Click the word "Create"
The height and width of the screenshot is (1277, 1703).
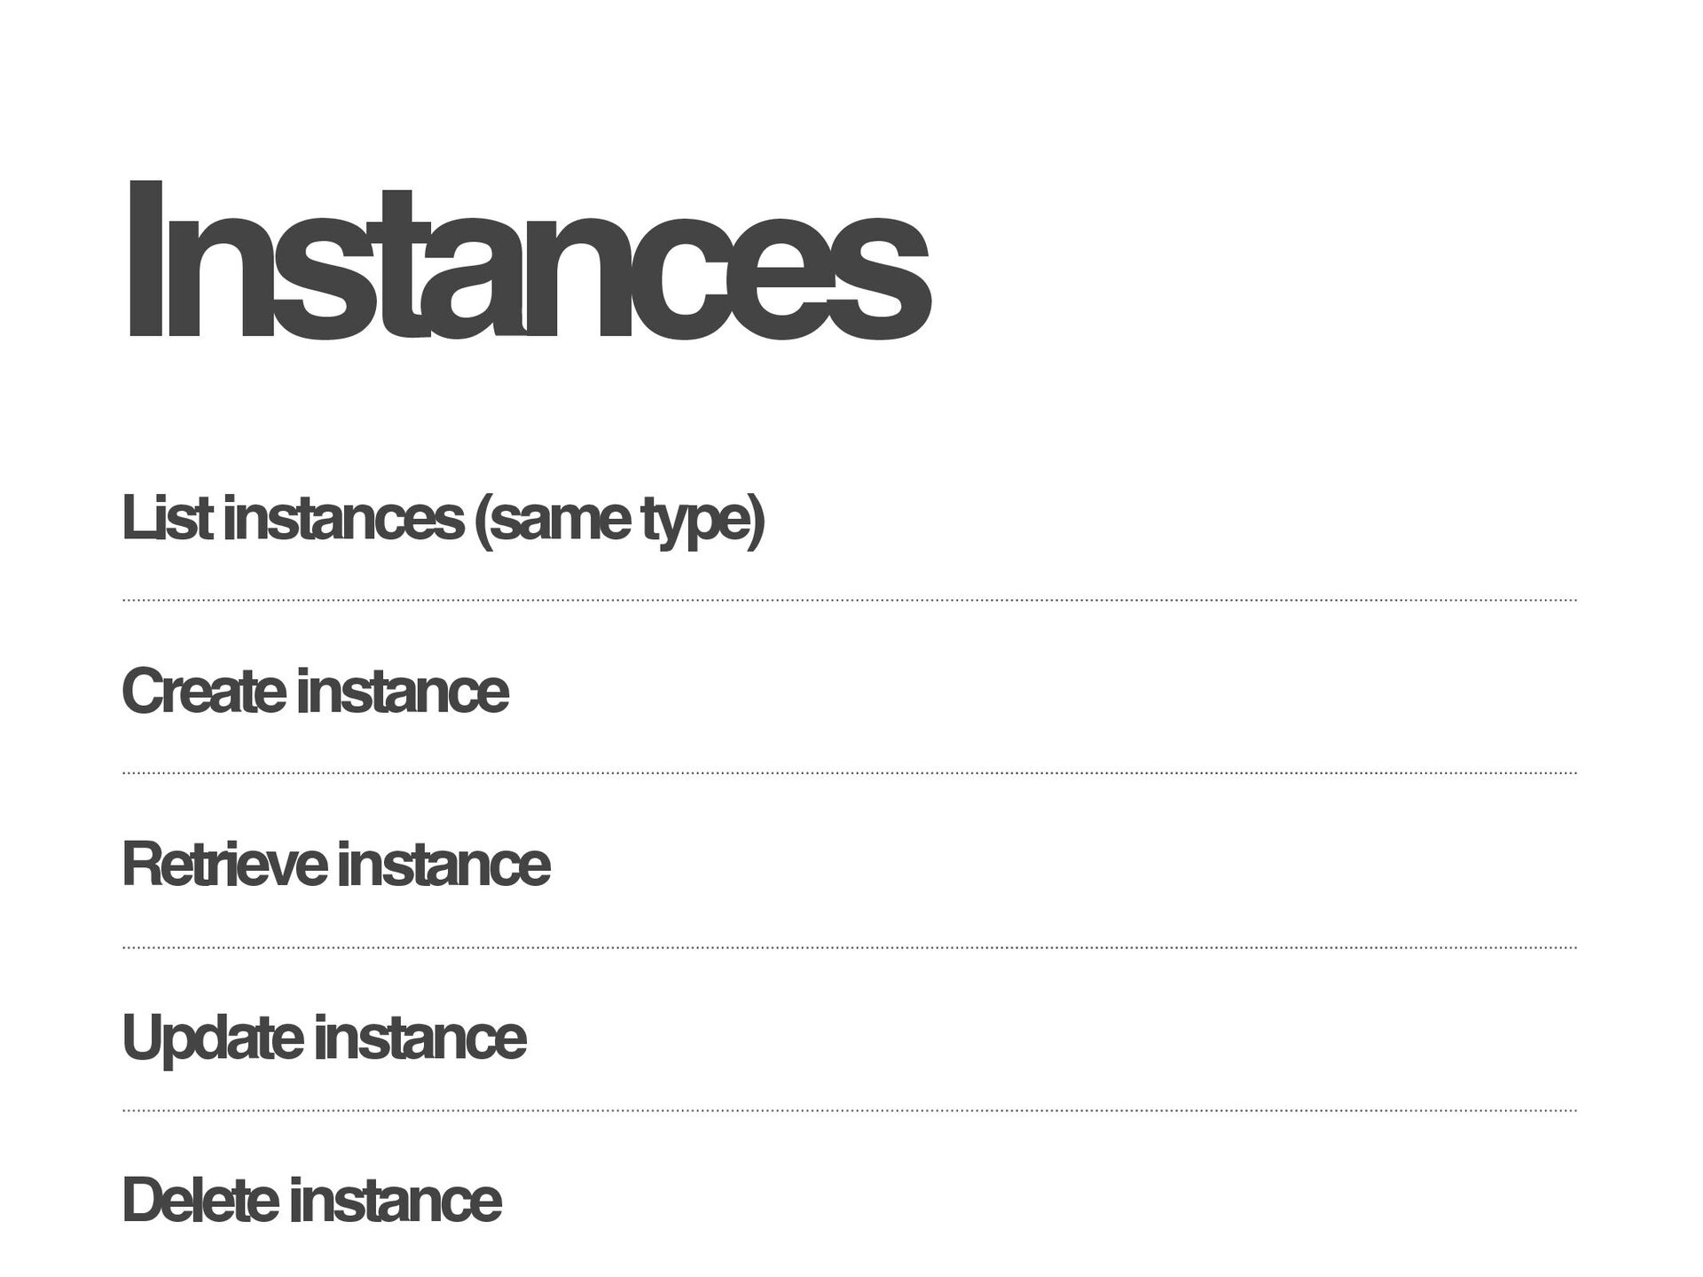pos(203,692)
